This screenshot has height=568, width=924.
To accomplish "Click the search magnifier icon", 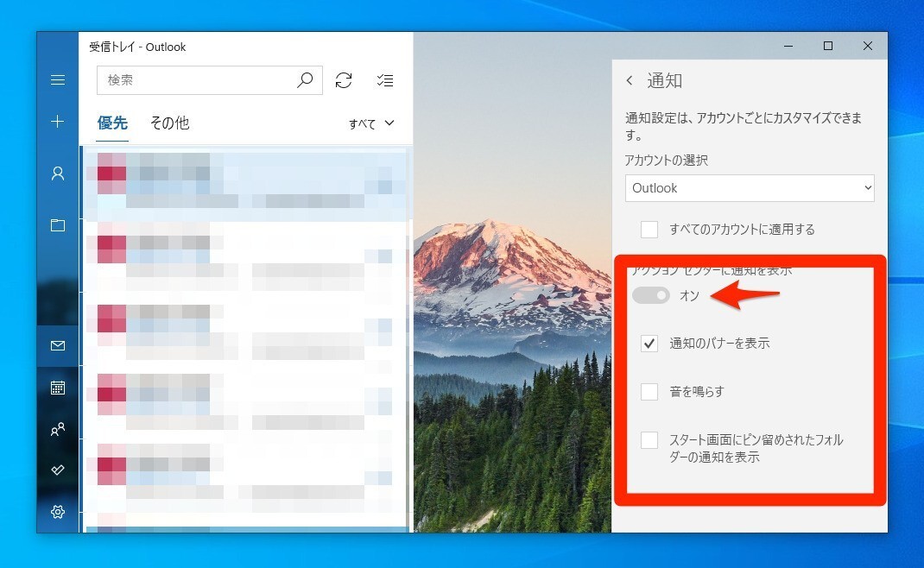I will pos(305,80).
